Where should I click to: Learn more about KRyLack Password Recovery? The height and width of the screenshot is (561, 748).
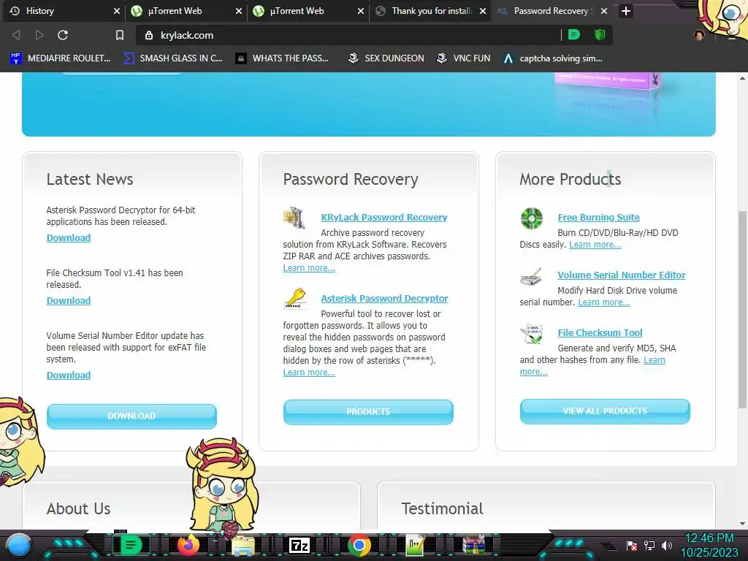click(309, 268)
